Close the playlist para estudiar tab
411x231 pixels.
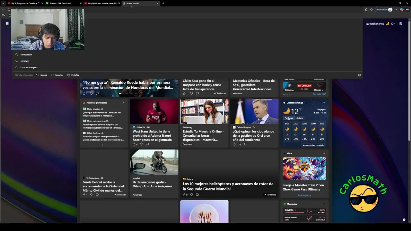pyautogui.click(x=119, y=3)
